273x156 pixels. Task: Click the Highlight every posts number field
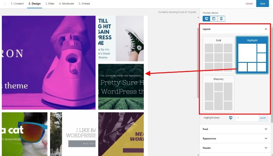[x=247, y=118]
